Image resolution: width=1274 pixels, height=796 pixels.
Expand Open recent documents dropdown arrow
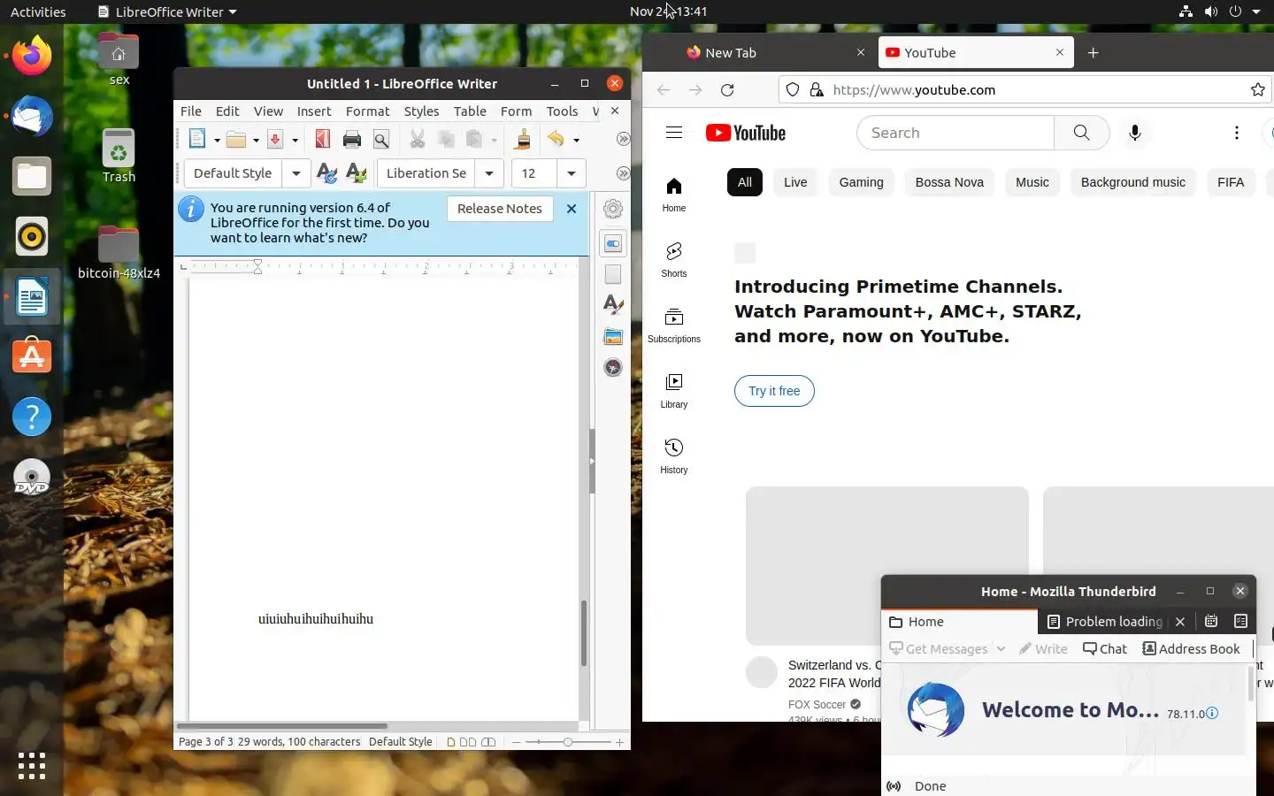point(256,140)
